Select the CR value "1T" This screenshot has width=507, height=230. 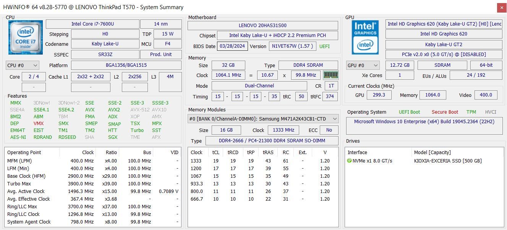point(331,86)
